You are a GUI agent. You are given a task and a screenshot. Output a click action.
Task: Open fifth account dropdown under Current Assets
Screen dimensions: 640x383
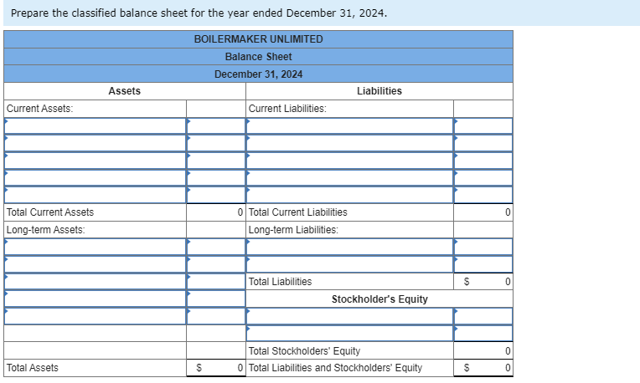95,195
